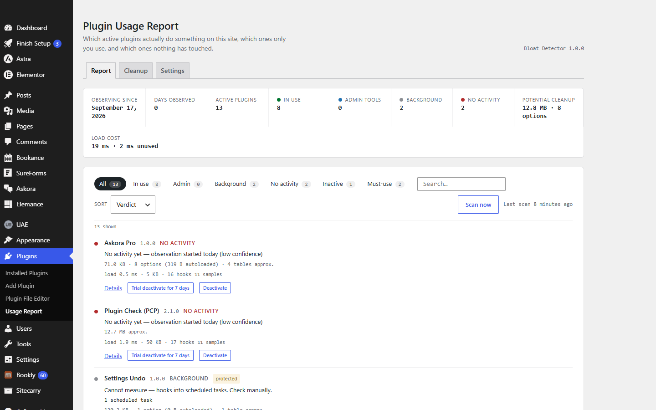Click the Media library icon
This screenshot has height=410, width=656.
(x=8, y=111)
